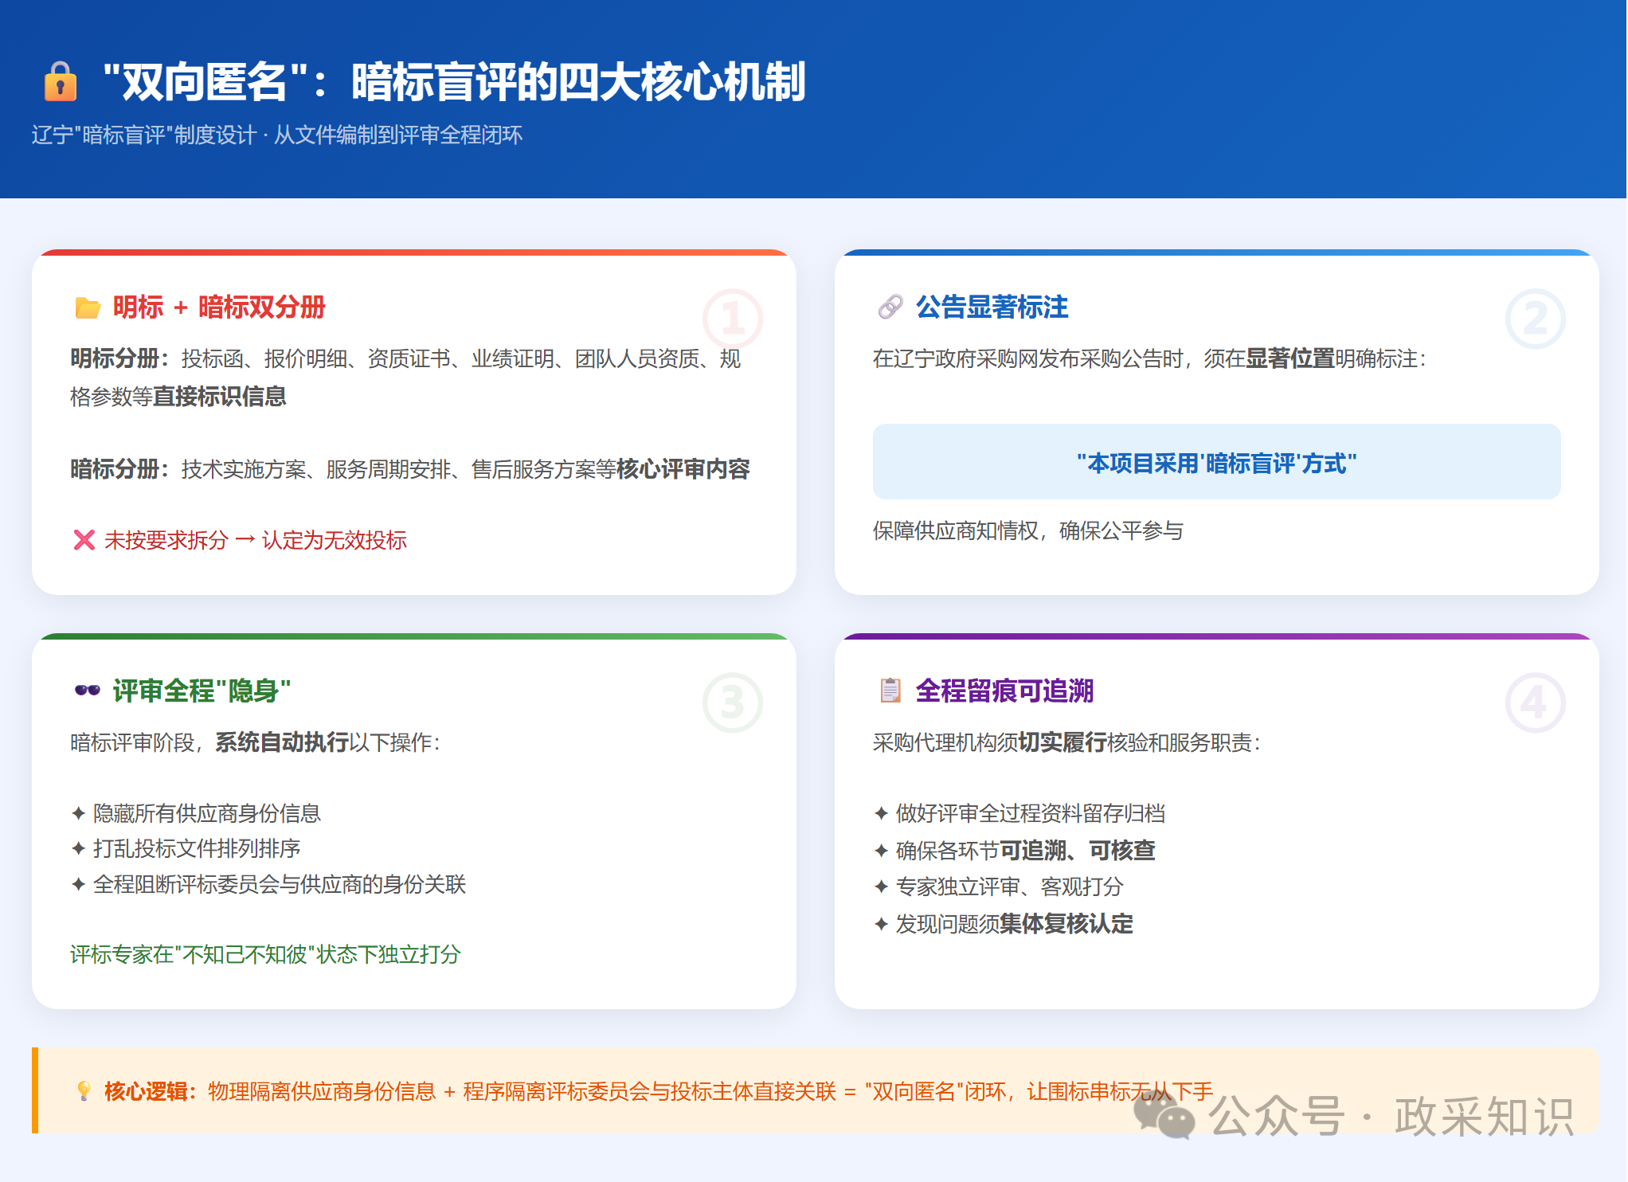Click the bold text 直接标识信息

click(220, 396)
